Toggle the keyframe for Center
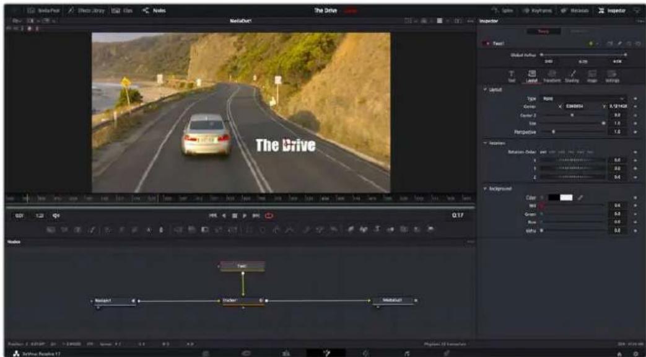This screenshot has height=357, width=646. coord(635,107)
